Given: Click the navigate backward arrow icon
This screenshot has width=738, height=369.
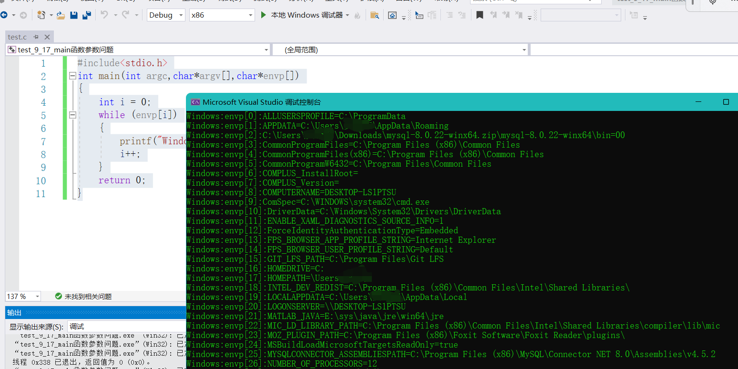Looking at the screenshot, I should (x=3, y=15).
